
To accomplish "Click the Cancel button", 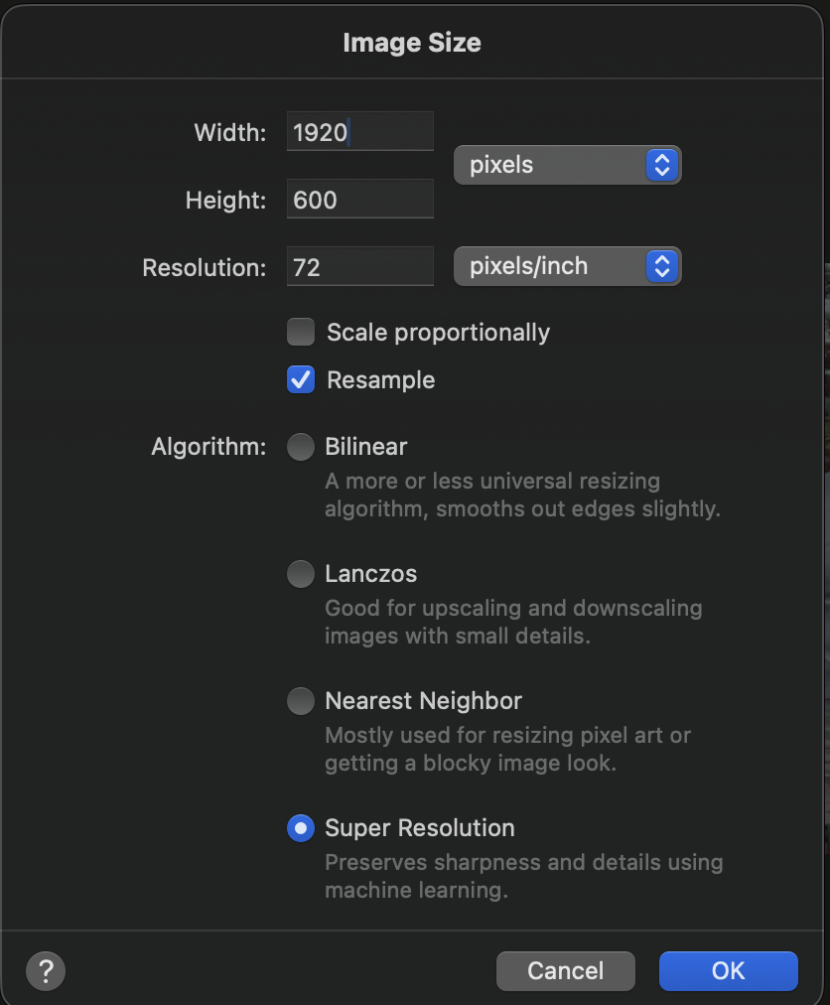I will coord(565,971).
